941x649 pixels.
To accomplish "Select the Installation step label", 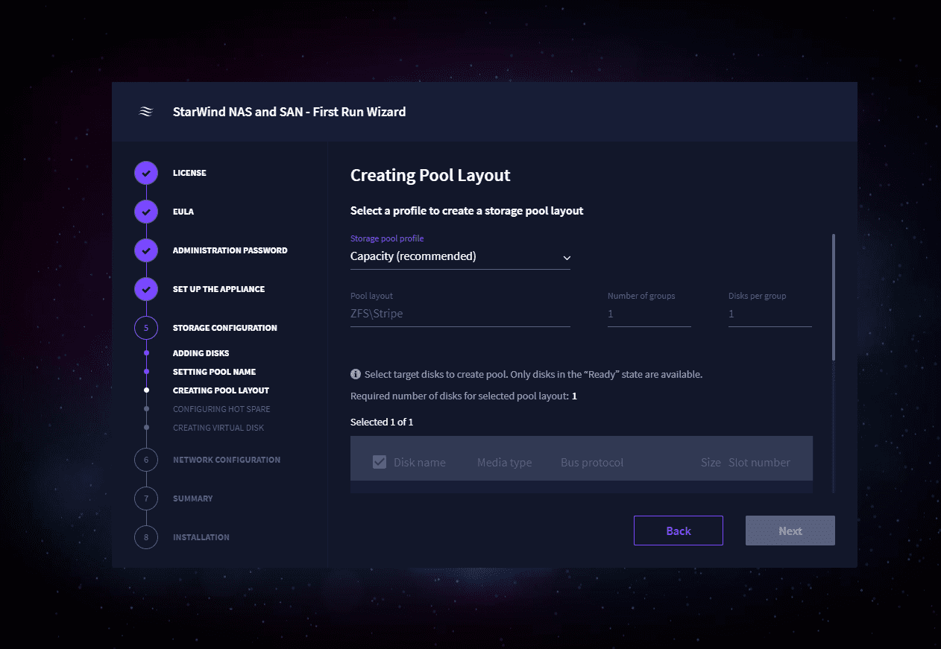I will click(201, 537).
